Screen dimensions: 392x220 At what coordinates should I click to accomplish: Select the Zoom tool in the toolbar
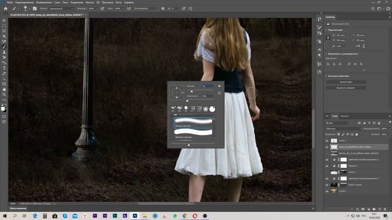click(4, 95)
